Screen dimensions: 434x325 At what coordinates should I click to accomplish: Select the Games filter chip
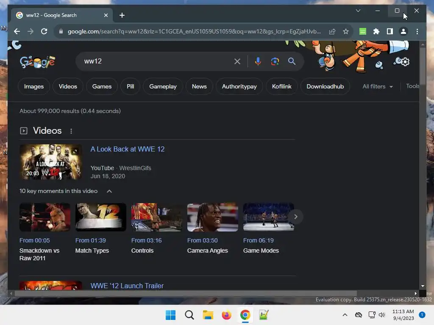[102, 86]
